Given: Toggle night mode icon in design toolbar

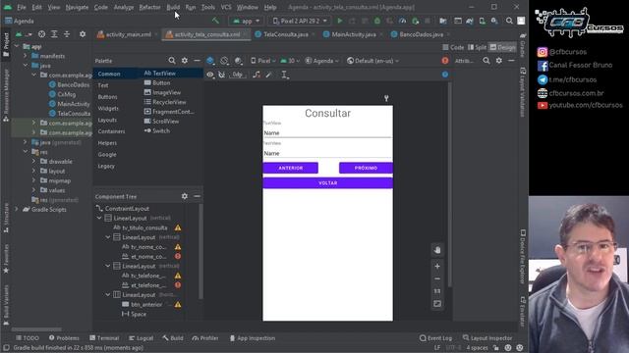Looking at the screenshot, I should (x=238, y=61).
